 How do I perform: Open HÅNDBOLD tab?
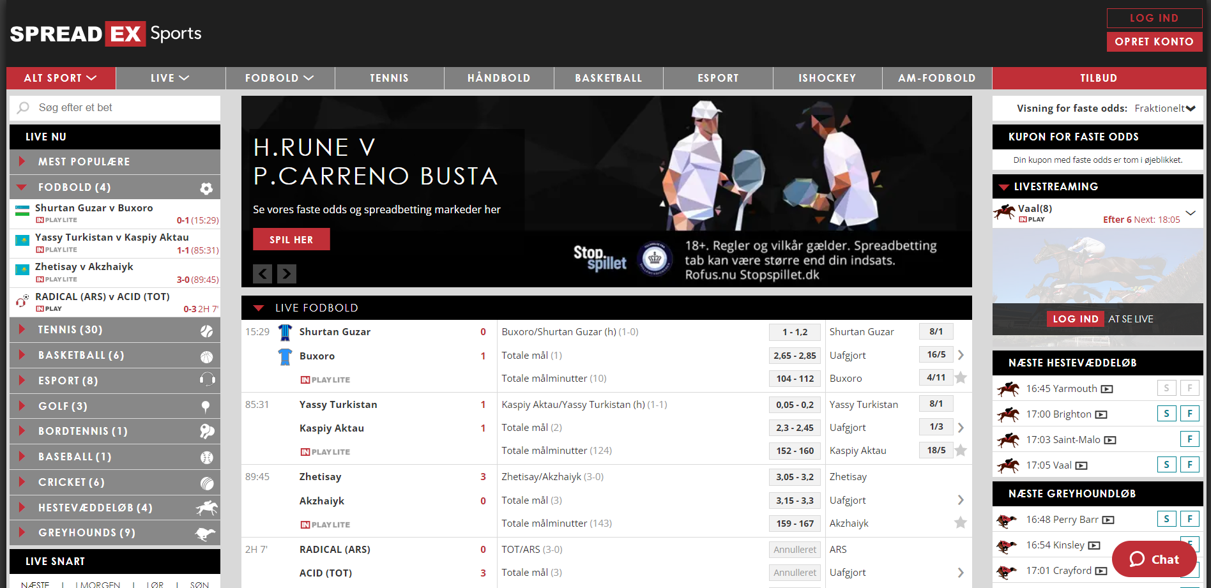[499, 78]
